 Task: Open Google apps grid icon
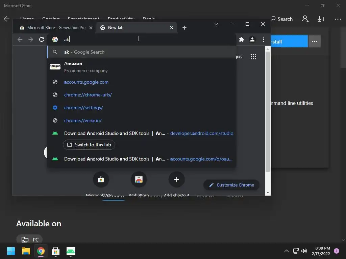click(x=253, y=57)
